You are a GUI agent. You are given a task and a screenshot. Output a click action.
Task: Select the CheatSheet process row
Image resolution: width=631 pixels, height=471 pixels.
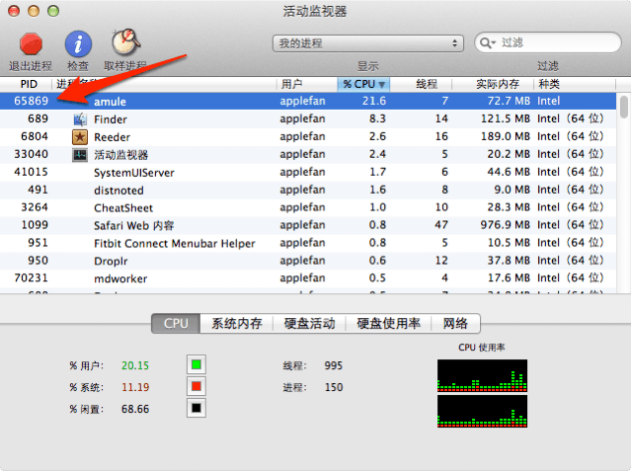pyautogui.click(x=308, y=207)
